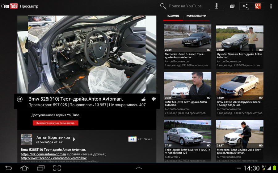The image size is (278, 173).
Task: Expand Антон Воротников channel arrow
Action: click(x=74, y=139)
